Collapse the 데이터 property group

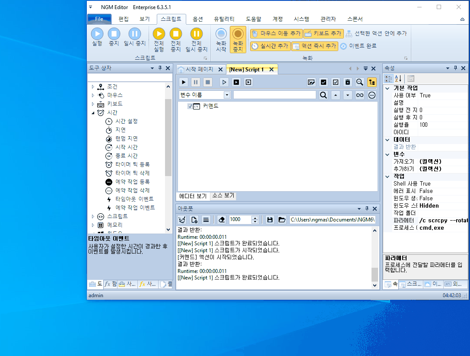(387, 140)
